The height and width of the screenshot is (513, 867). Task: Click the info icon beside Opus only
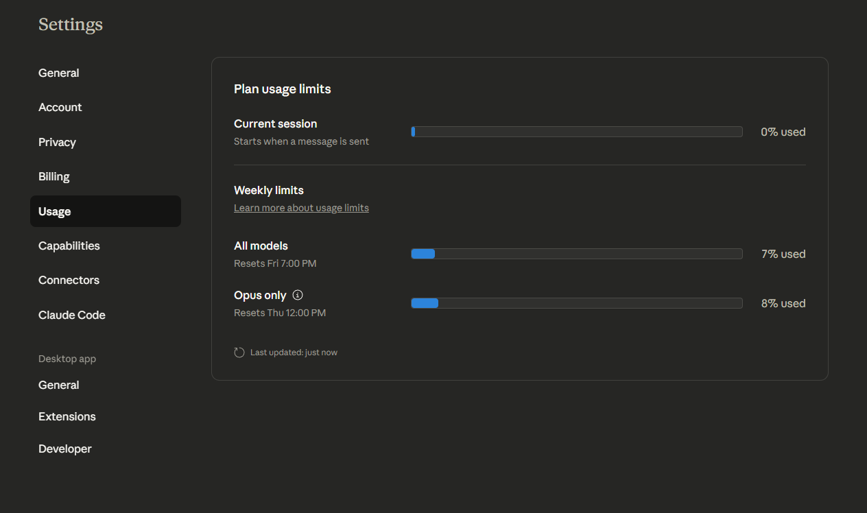click(x=298, y=295)
